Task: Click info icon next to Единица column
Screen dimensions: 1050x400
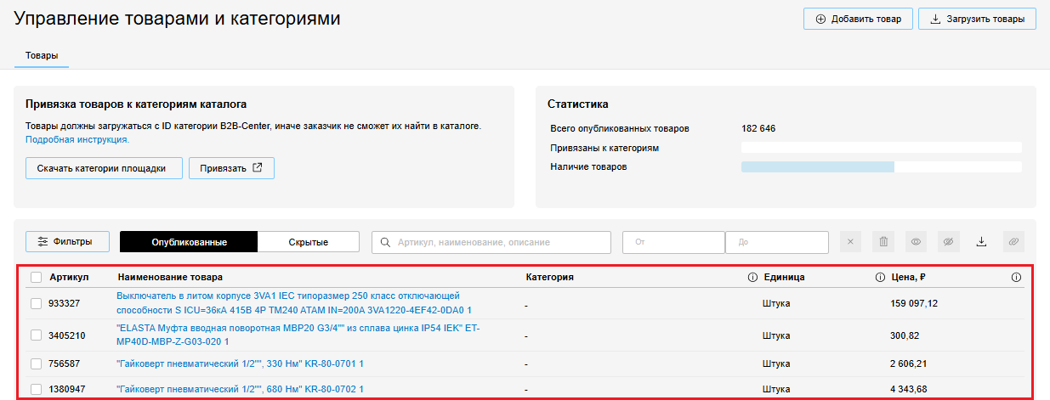Action: pos(880,277)
